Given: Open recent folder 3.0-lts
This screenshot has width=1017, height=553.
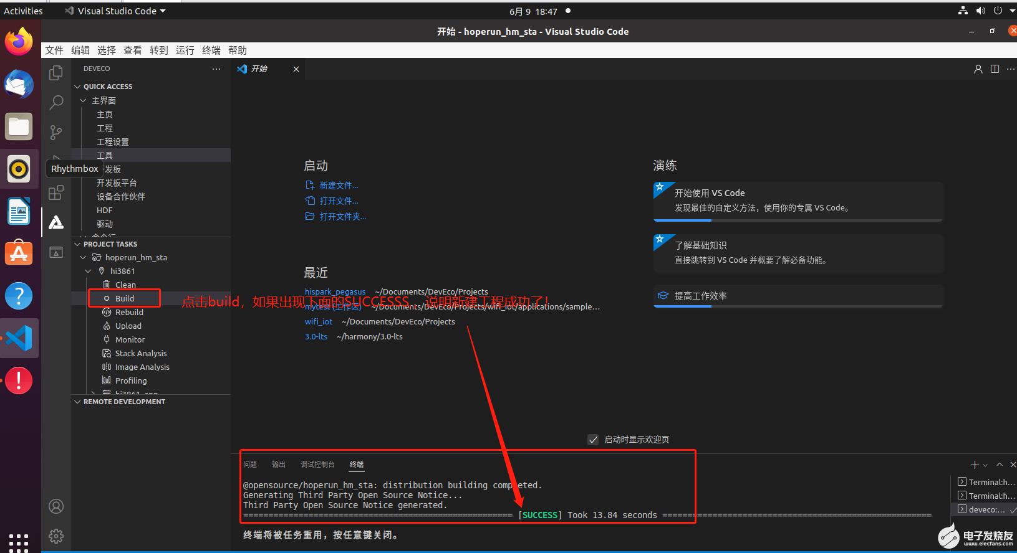Looking at the screenshot, I should [316, 336].
